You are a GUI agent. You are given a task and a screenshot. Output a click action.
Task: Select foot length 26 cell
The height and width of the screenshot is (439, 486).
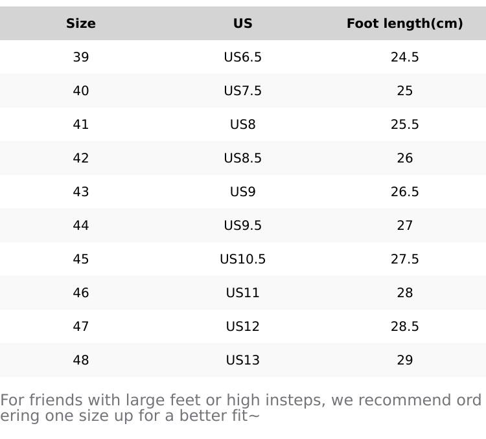coord(404,159)
